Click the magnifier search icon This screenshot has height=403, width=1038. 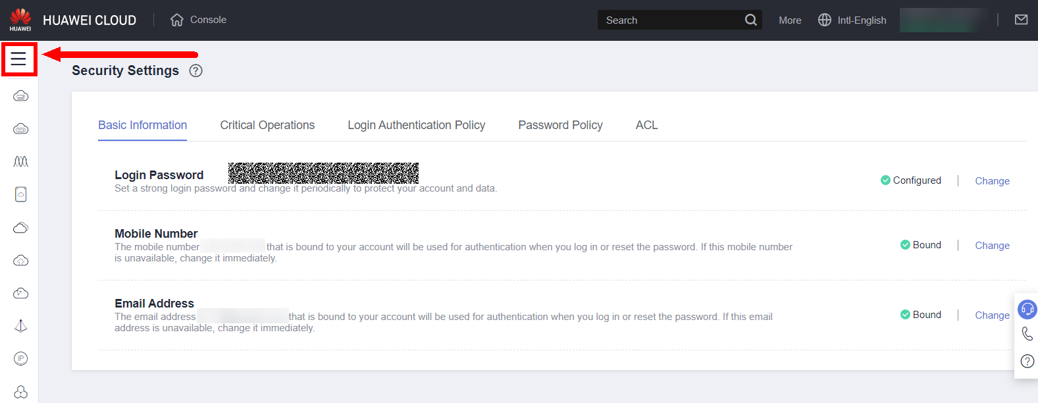click(750, 20)
